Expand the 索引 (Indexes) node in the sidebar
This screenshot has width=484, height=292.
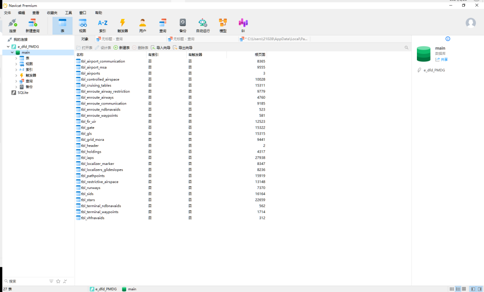pyautogui.click(x=16, y=70)
